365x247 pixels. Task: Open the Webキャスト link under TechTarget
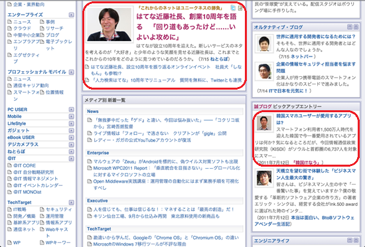click(x=56, y=232)
